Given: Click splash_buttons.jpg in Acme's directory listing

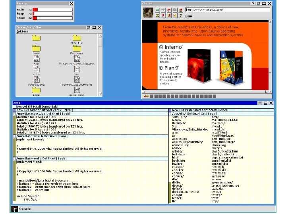Looking at the screenshot, I should point(225,185).
